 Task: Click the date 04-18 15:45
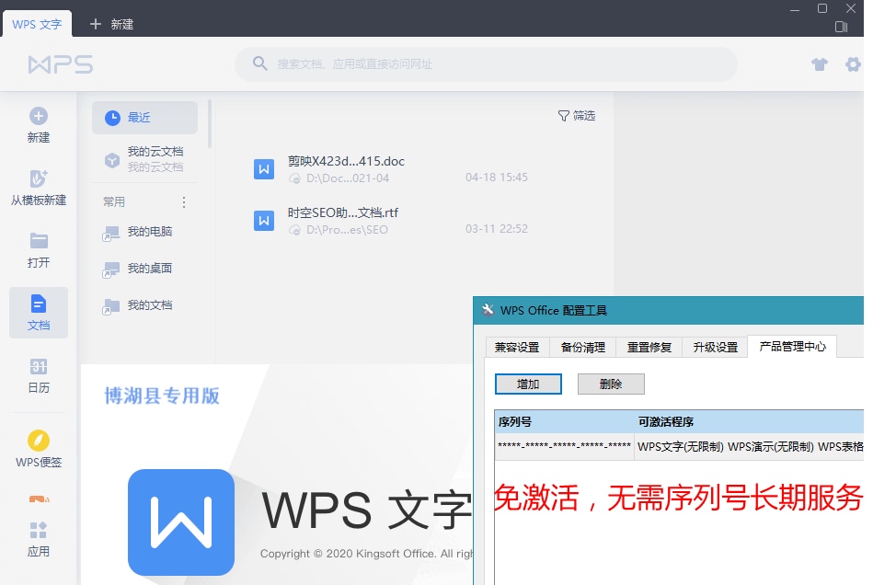pos(496,177)
